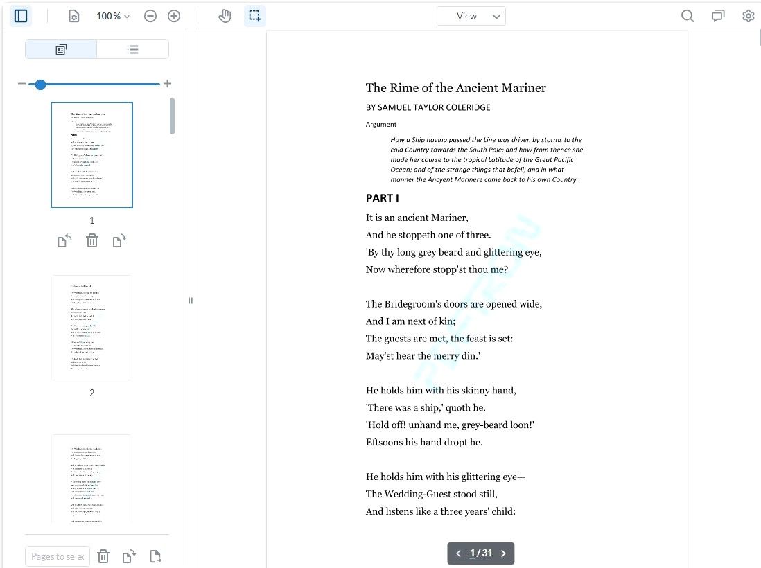The height and width of the screenshot is (568, 761).
Task: Open the View mode dropdown
Action: coord(471,15)
